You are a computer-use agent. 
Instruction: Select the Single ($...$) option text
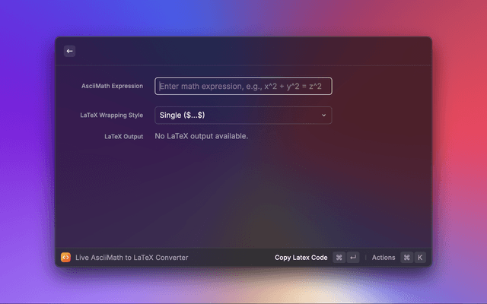pos(182,116)
